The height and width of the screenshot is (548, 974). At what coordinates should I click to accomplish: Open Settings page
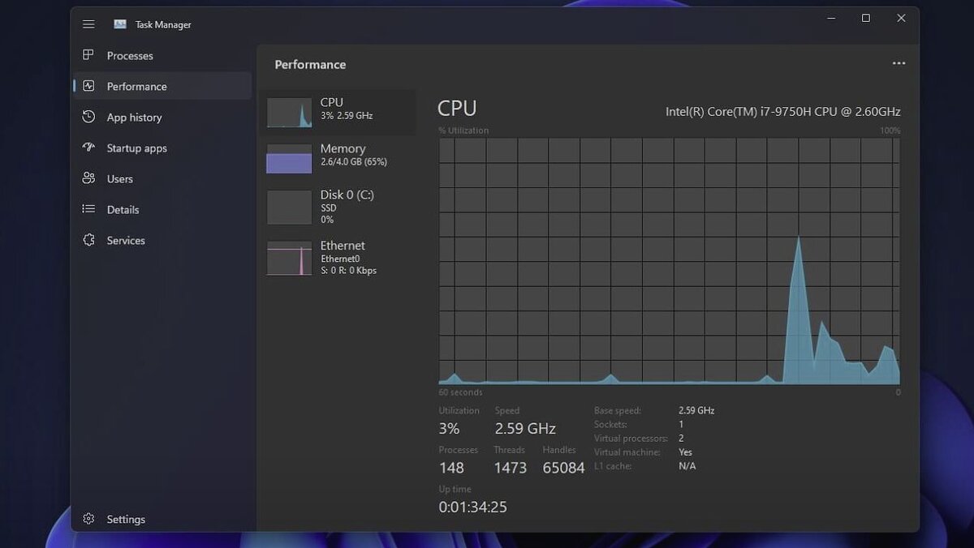[162, 520]
